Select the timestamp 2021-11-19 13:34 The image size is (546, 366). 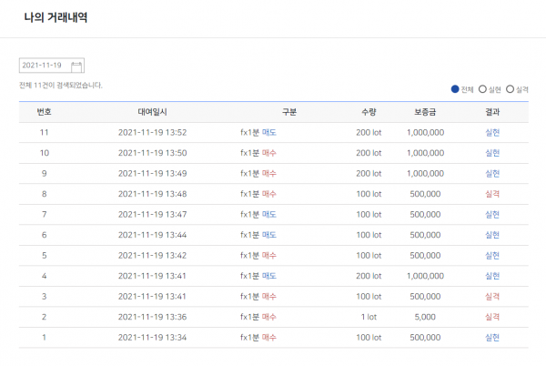coord(153,338)
